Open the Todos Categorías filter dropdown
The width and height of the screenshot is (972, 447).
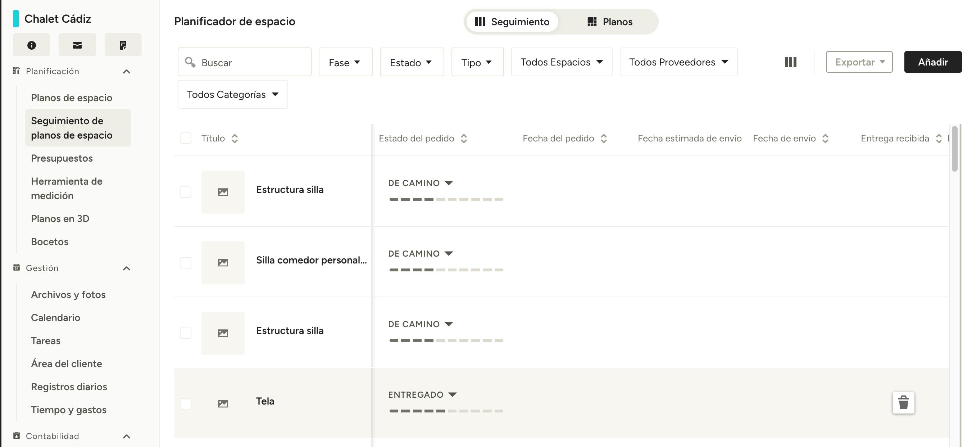pyautogui.click(x=232, y=94)
